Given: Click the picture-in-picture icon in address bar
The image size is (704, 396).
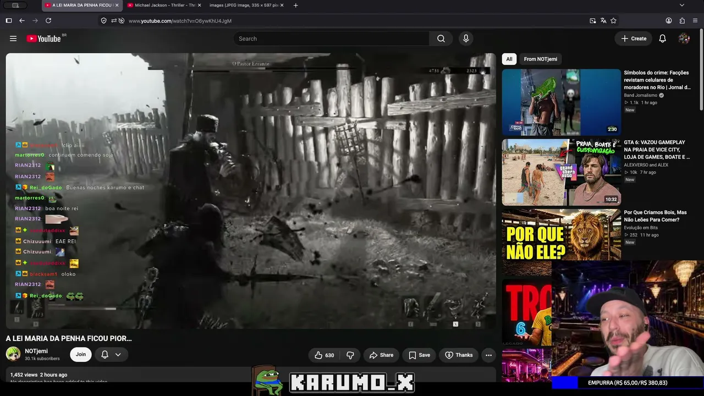Looking at the screenshot, I should click(x=593, y=20).
